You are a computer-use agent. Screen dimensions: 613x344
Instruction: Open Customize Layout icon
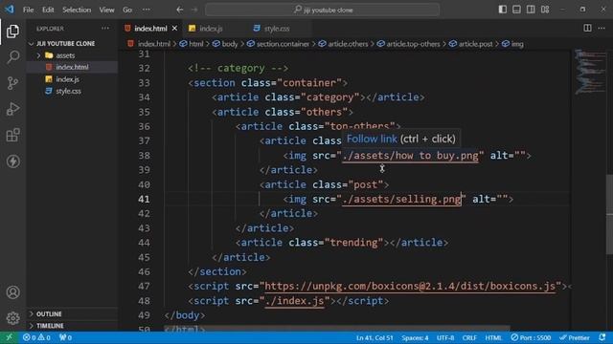(x=545, y=10)
